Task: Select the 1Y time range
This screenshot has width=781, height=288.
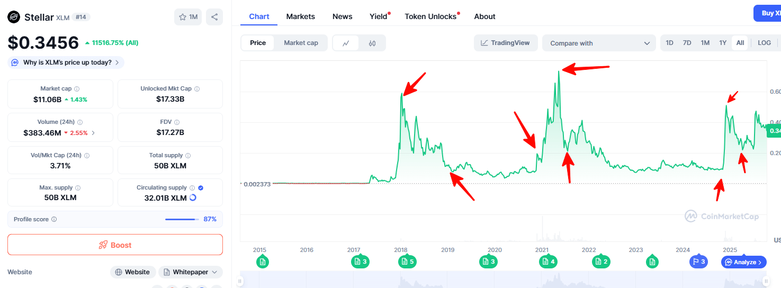Action: point(722,43)
